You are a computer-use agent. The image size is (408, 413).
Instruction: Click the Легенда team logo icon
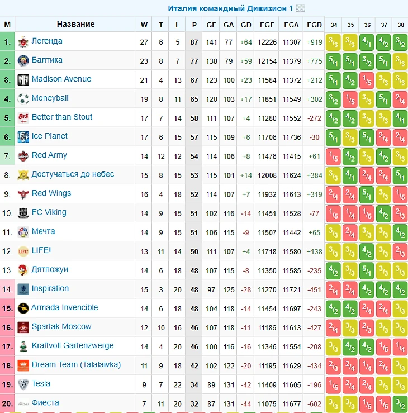23,42
